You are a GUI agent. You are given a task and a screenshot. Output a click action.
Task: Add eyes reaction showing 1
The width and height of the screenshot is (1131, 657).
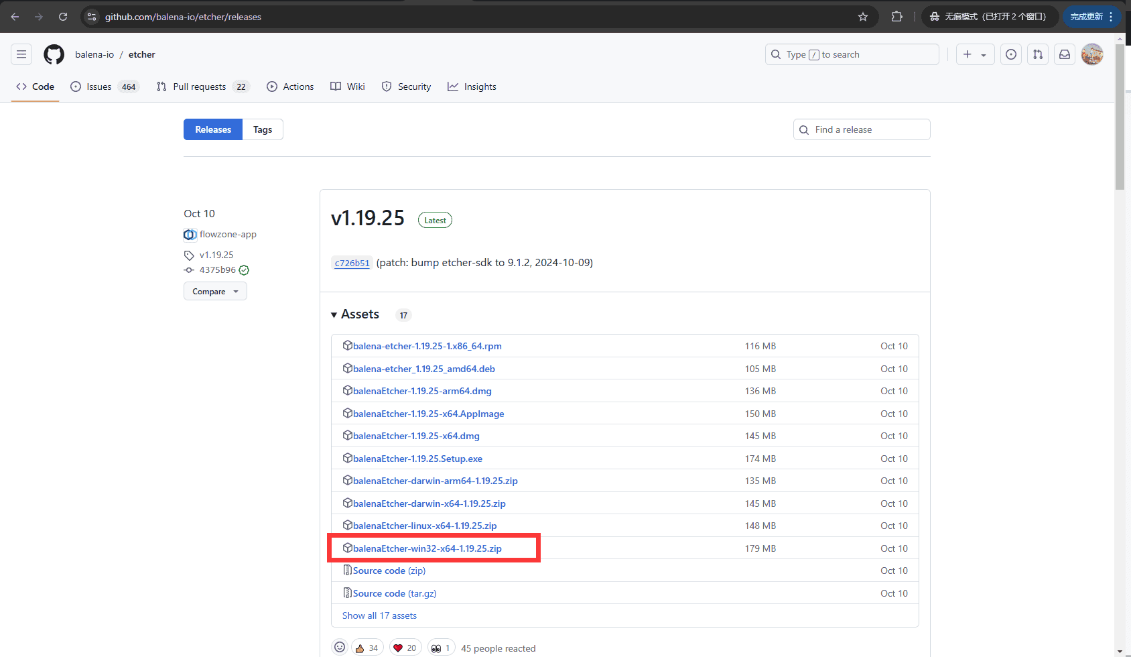442,648
